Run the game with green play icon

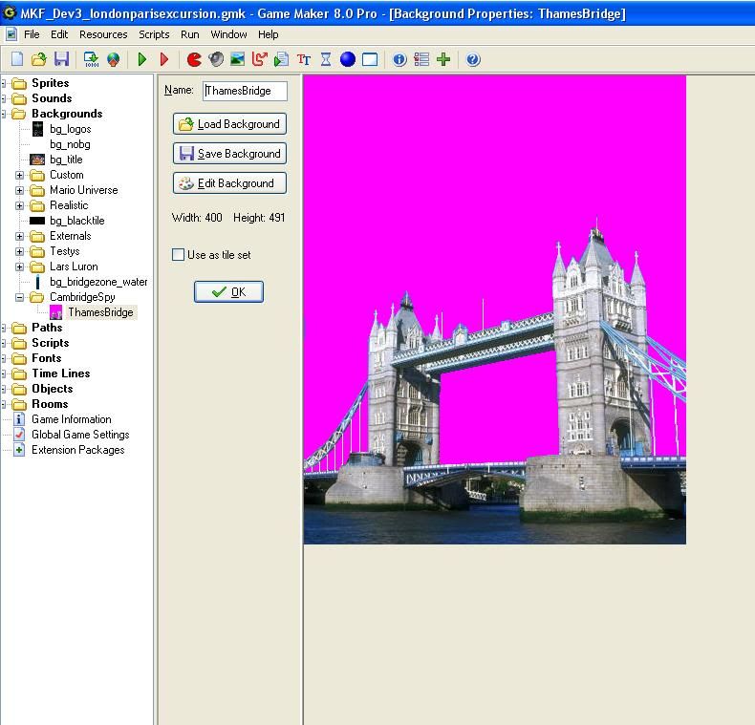(x=142, y=59)
